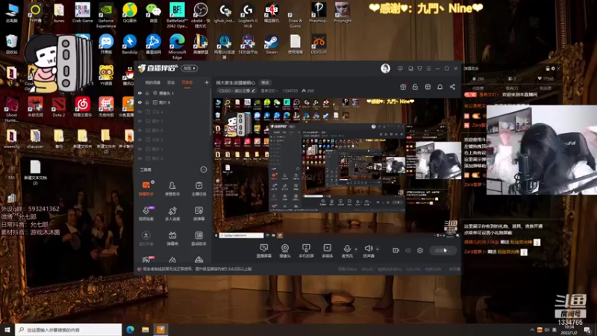Collapse the toolbox panel with round button
This screenshot has width=597, height=336.
[x=203, y=169]
